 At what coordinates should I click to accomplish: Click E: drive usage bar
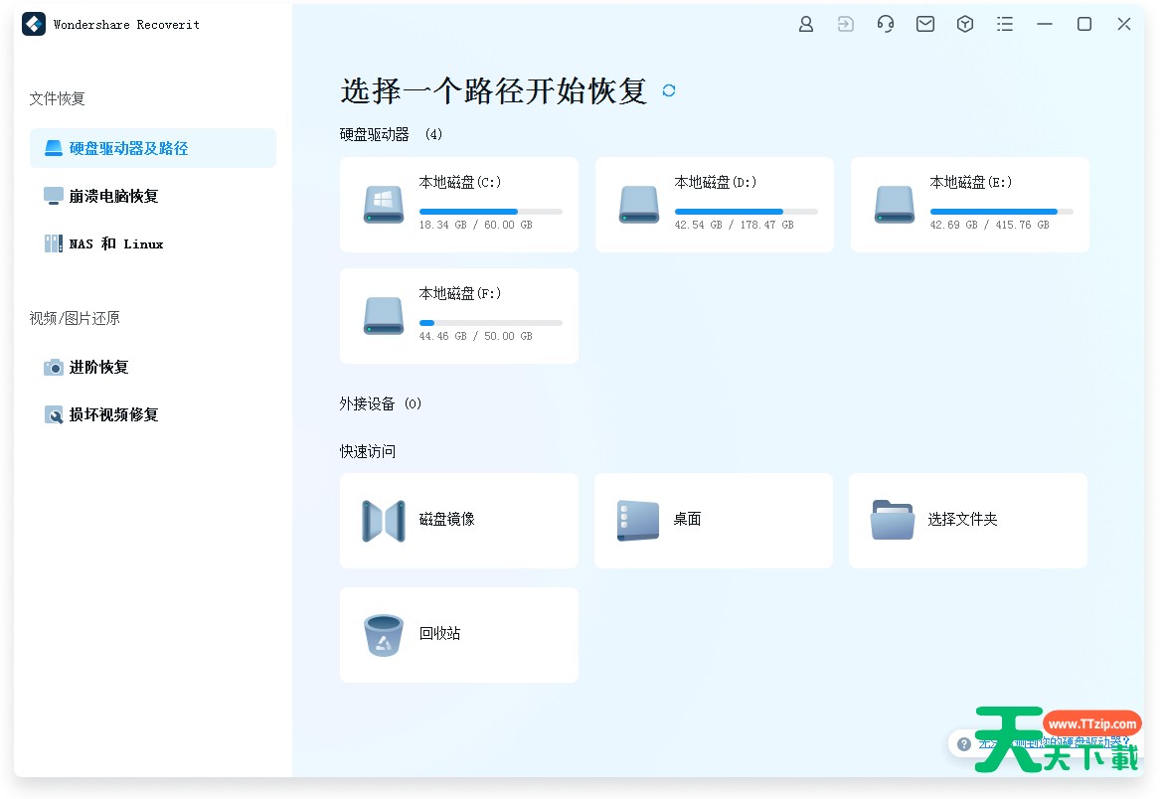(1002, 211)
